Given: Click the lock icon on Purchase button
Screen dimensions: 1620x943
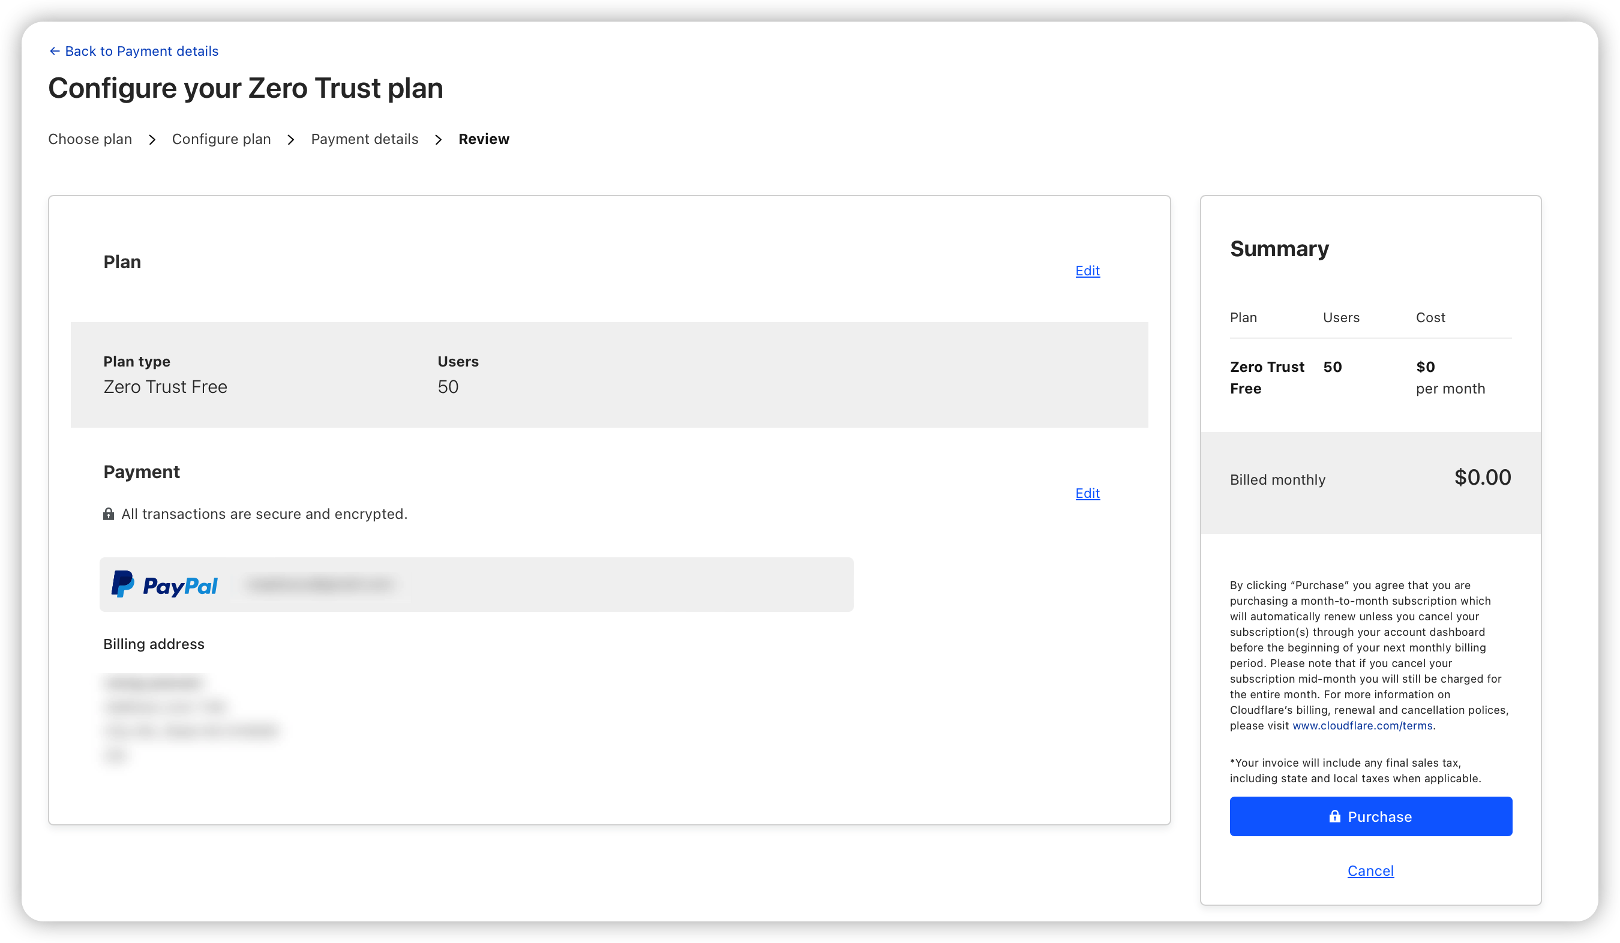Looking at the screenshot, I should click(x=1334, y=816).
